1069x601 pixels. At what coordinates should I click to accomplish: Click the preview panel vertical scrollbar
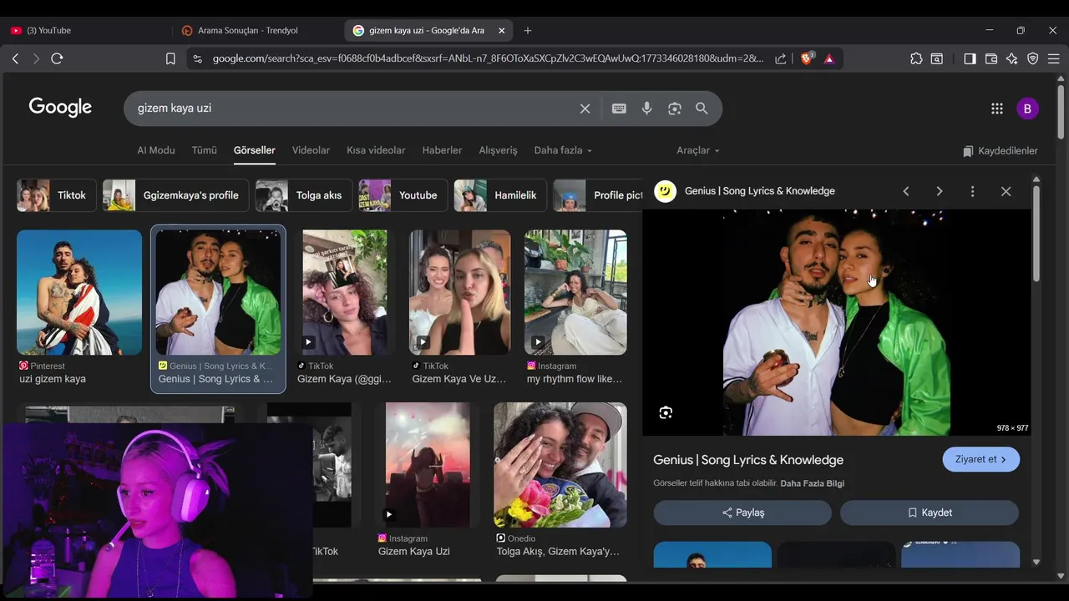pos(1036,234)
